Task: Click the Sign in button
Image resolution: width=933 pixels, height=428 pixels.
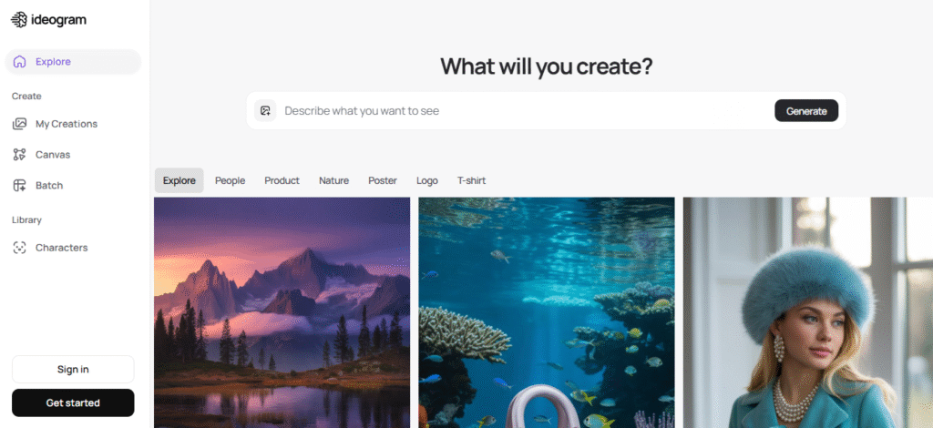Action: pyautogui.click(x=73, y=369)
